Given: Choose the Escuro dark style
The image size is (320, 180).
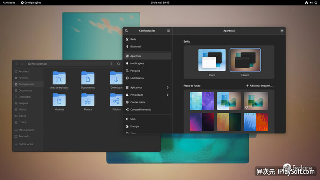Looking at the screenshot, I should [245, 60].
